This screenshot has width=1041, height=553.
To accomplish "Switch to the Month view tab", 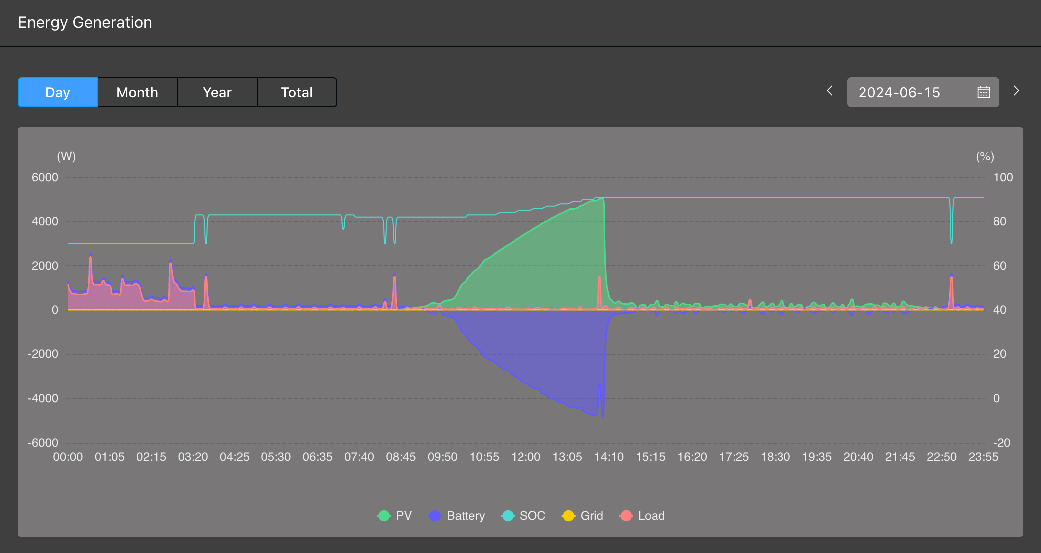I will (137, 92).
